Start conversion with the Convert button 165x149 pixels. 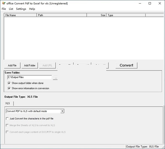pos(127,65)
